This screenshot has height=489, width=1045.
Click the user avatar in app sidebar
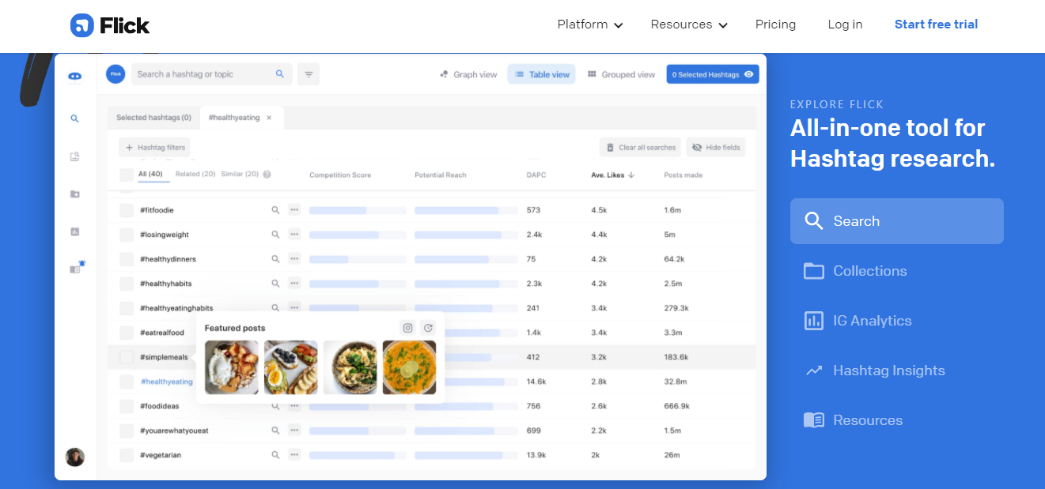pos(75,457)
